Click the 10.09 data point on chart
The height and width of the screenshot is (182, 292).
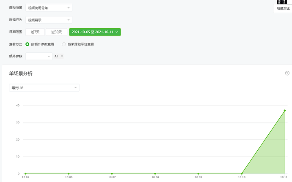click(198, 174)
